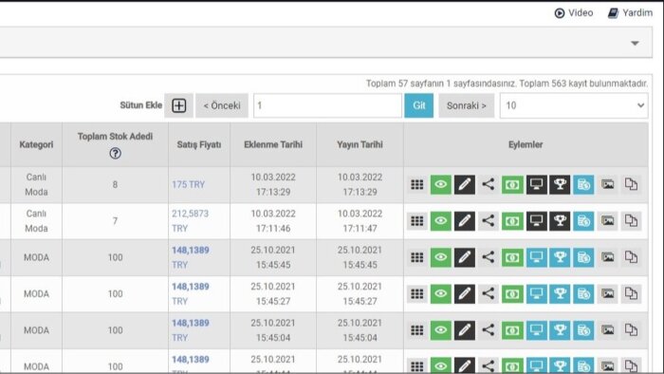
Task: Toggle eye visibility in 15:45:04 row
Action: 441,330
